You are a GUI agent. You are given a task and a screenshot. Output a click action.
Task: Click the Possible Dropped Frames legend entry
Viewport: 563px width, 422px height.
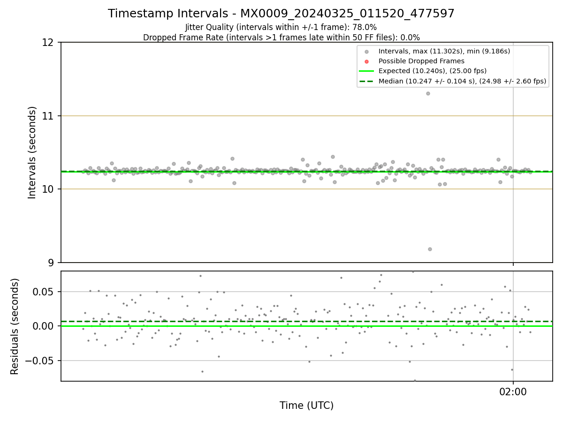[x=421, y=61]
